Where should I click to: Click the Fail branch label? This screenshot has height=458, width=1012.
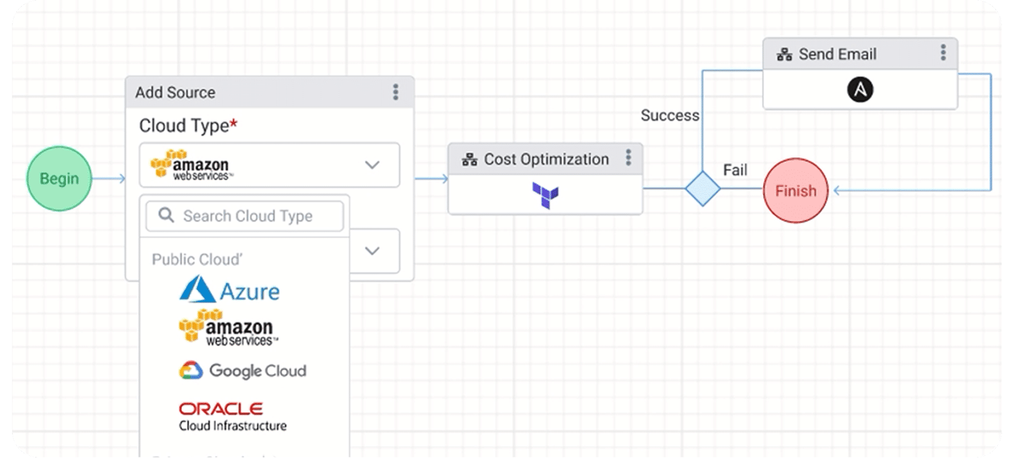pos(735,170)
